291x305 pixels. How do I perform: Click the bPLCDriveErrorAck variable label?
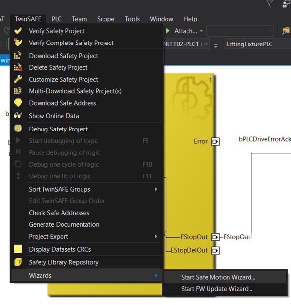pyautogui.click(x=265, y=139)
